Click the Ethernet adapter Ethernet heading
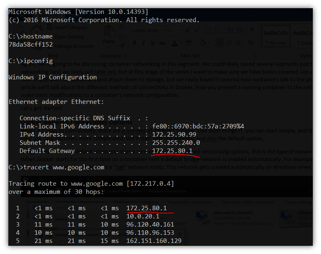321x254 pixels. [x=56, y=102]
